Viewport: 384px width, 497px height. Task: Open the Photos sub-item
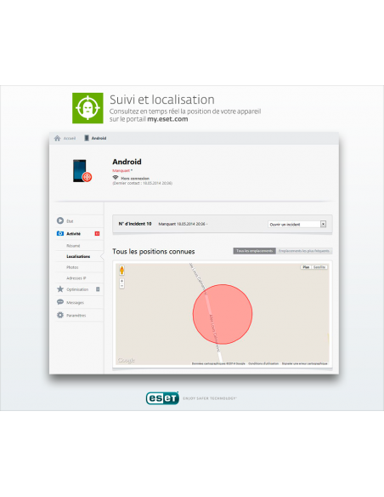tap(72, 267)
